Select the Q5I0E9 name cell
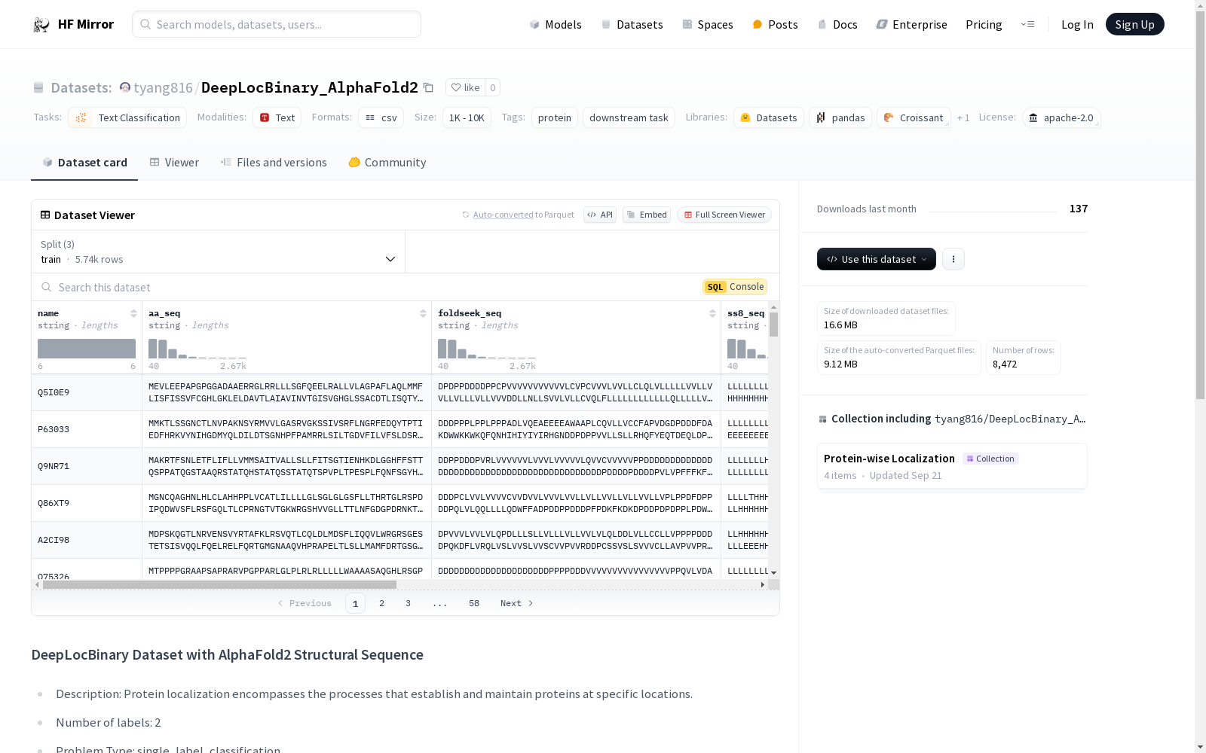 [87, 392]
